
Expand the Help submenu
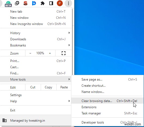(36, 101)
